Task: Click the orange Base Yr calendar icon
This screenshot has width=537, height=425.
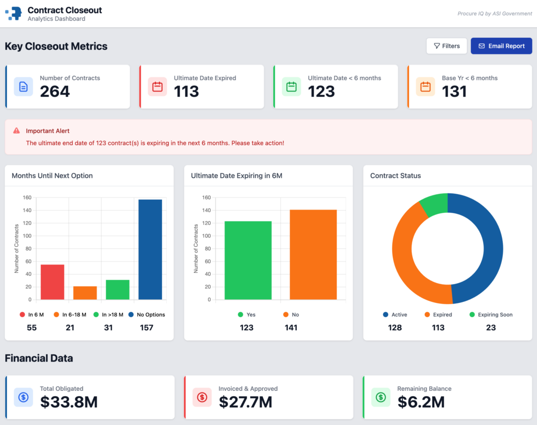Action: coord(425,86)
